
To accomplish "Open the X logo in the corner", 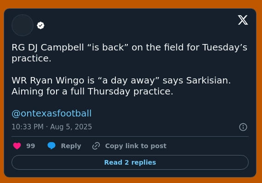I will click(243, 20).
